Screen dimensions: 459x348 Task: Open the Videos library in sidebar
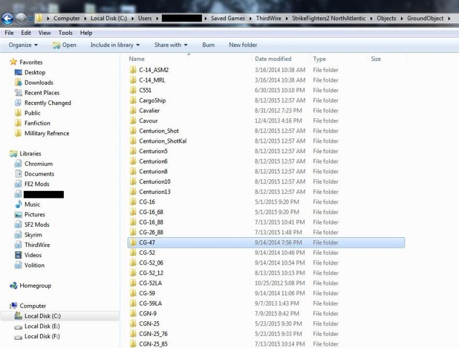click(32, 255)
